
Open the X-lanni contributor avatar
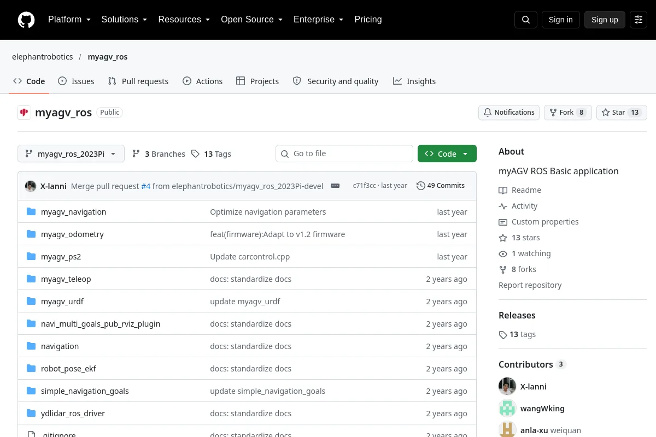tap(507, 386)
